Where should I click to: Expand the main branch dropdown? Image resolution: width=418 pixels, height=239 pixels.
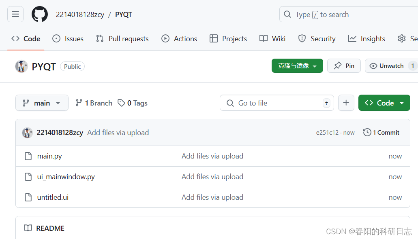tap(42, 103)
